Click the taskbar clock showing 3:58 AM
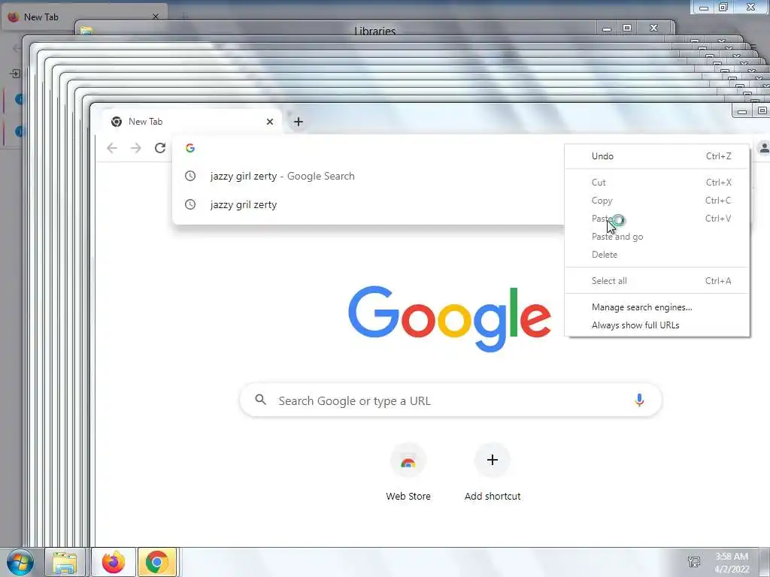This screenshot has height=577, width=770. click(732, 563)
